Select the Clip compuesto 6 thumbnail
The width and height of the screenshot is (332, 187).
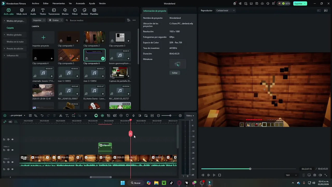(x=94, y=55)
